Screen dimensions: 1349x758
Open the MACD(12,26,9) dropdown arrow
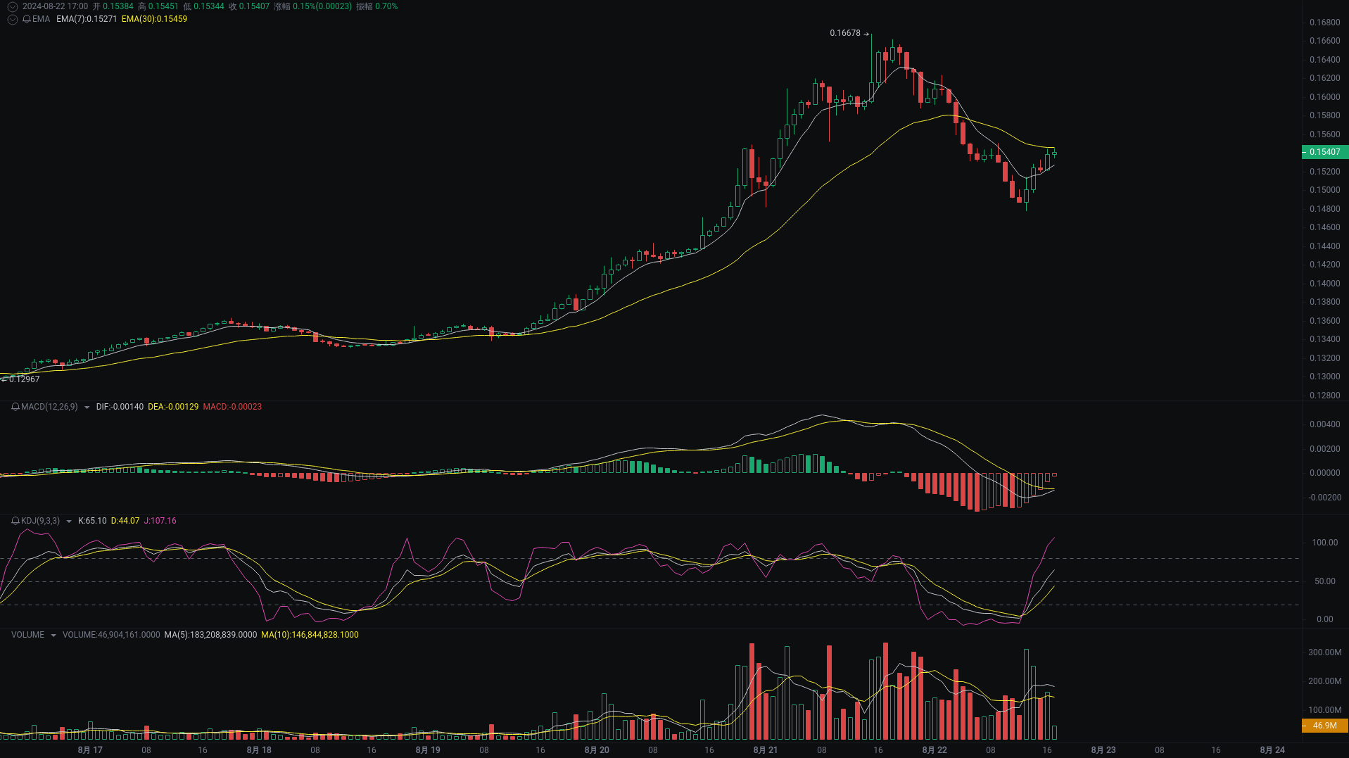coord(87,408)
